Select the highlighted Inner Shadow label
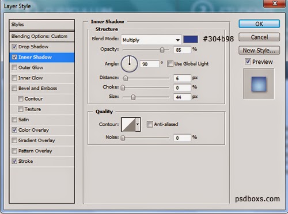The image size is (288, 214). pyautogui.click(x=35, y=57)
